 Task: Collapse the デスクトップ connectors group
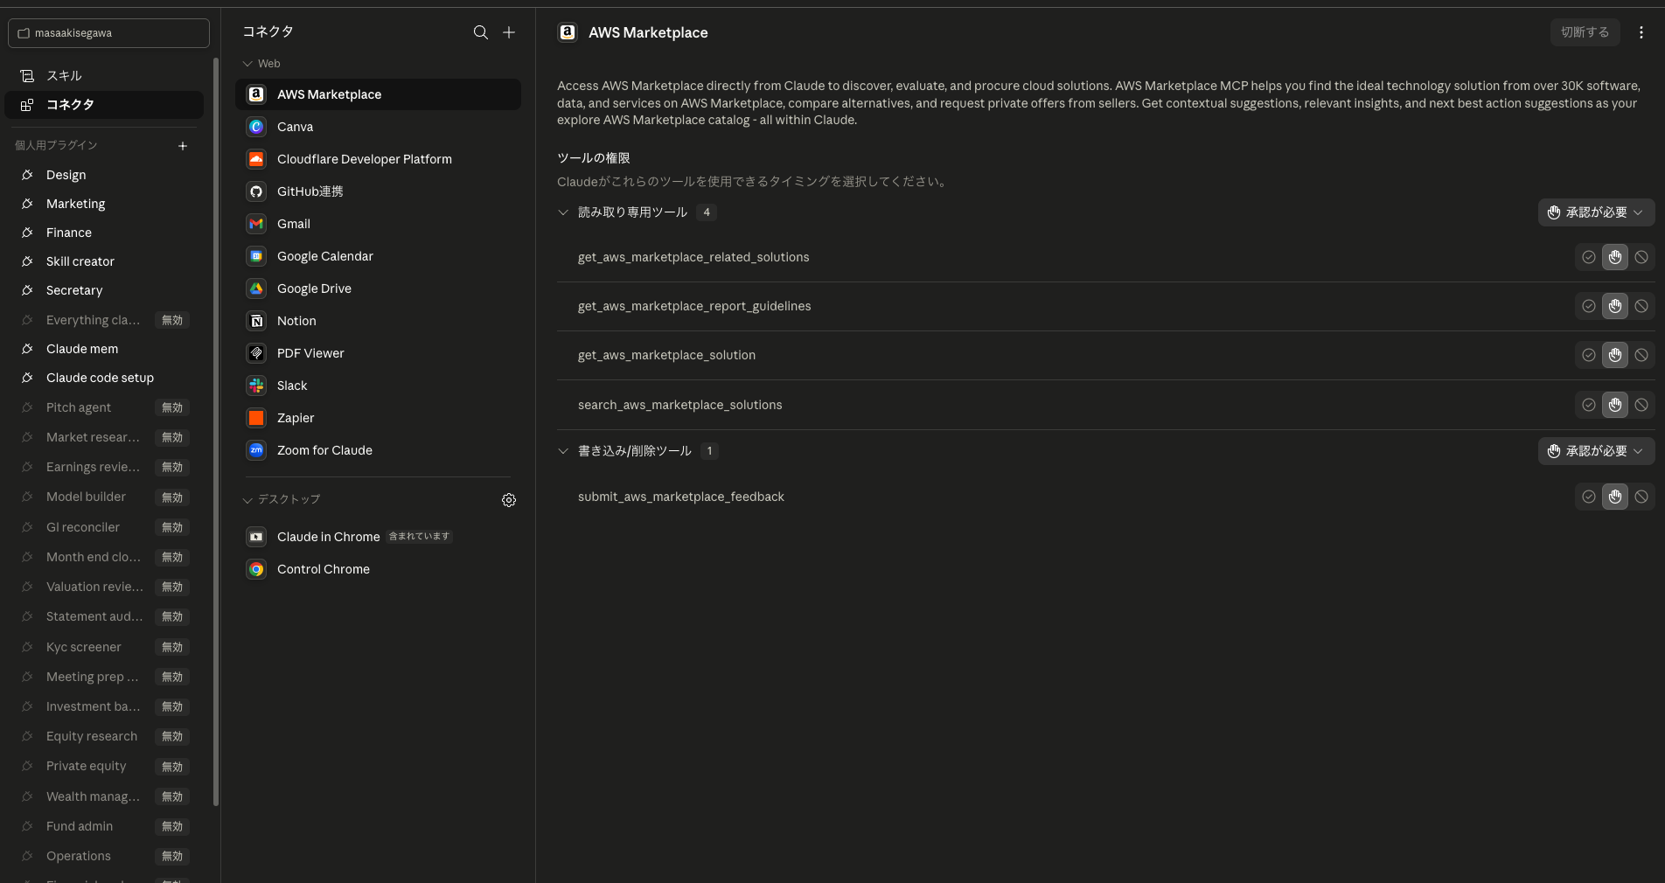tap(247, 500)
